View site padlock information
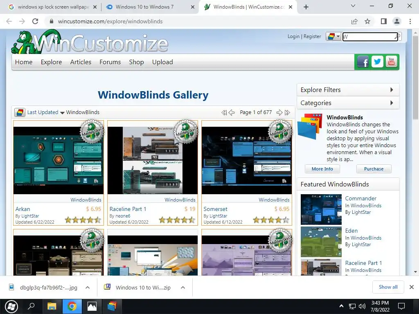Image resolution: width=419 pixels, height=314 pixels. [x=52, y=21]
